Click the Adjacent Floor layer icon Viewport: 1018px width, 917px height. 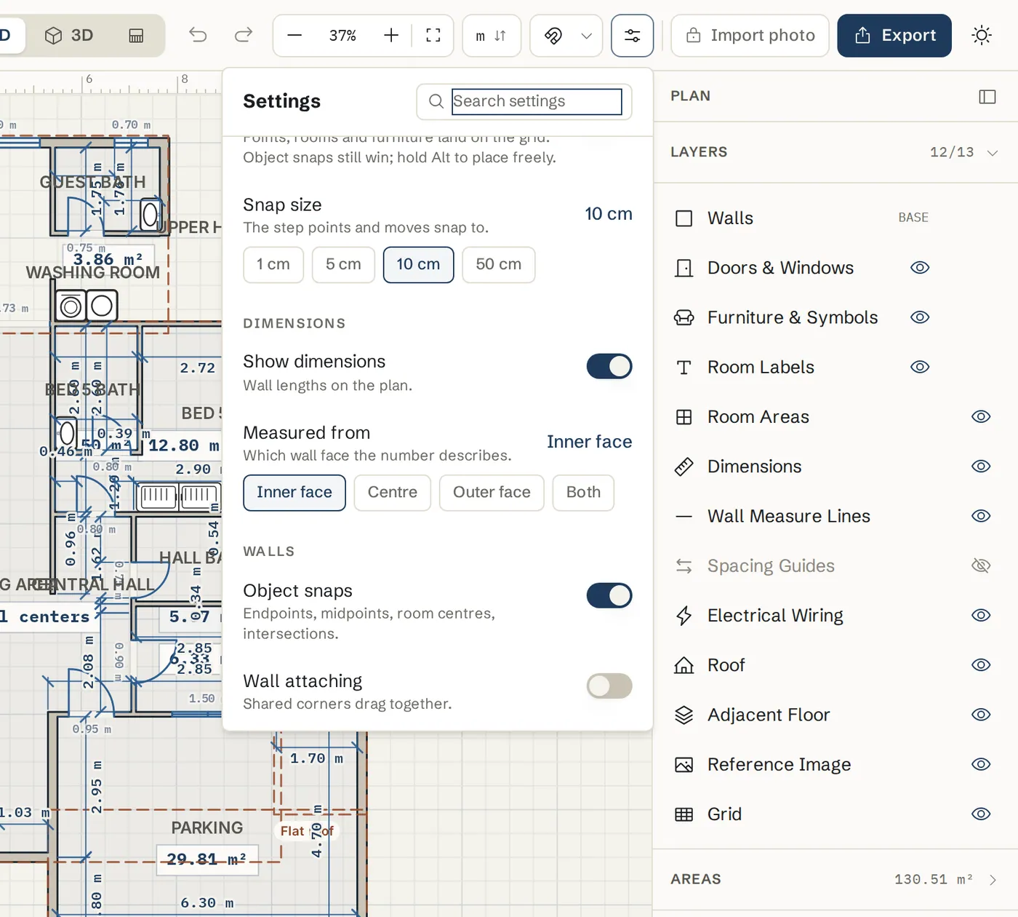pos(684,715)
